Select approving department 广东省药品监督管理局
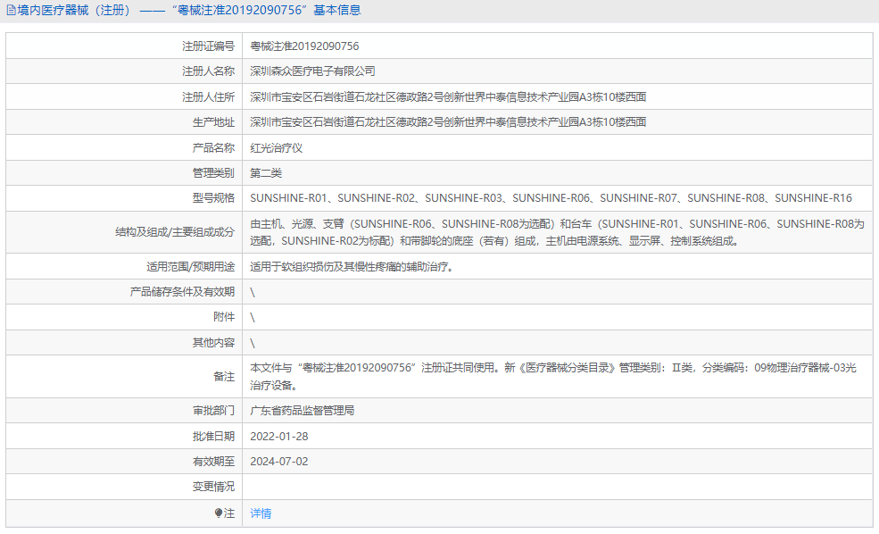Screen dimensions: 879x534 pyautogui.click(x=303, y=411)
